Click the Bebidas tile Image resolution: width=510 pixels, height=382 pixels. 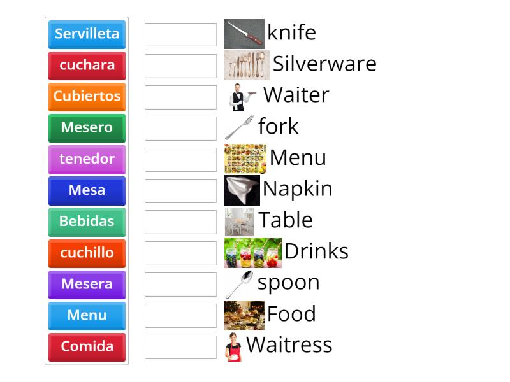click(x=87, y=222)
